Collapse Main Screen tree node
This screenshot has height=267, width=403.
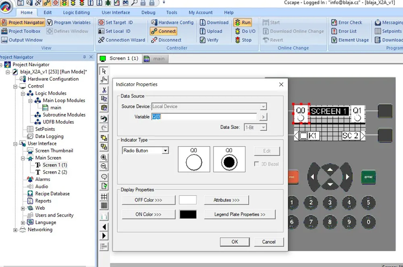[23, 158]
